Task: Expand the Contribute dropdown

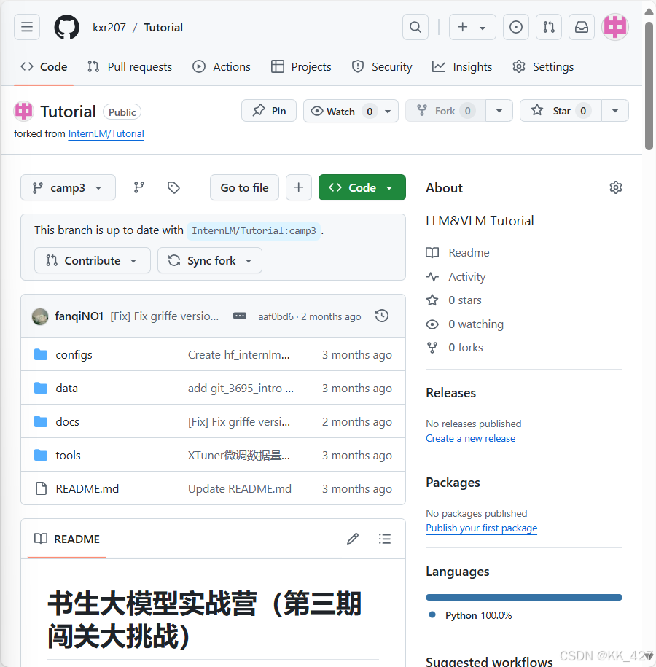Action: pyautogui.click(x=93, y=260)
